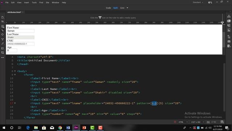Open the View menu
232x131 pixels.
(x=19, y=3)
